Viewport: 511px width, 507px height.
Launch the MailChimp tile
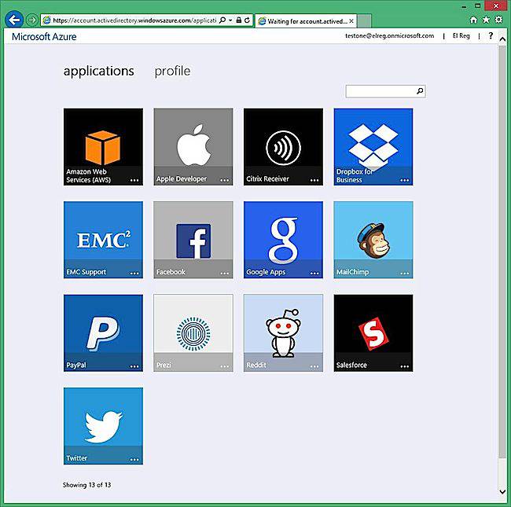point(373,240)
